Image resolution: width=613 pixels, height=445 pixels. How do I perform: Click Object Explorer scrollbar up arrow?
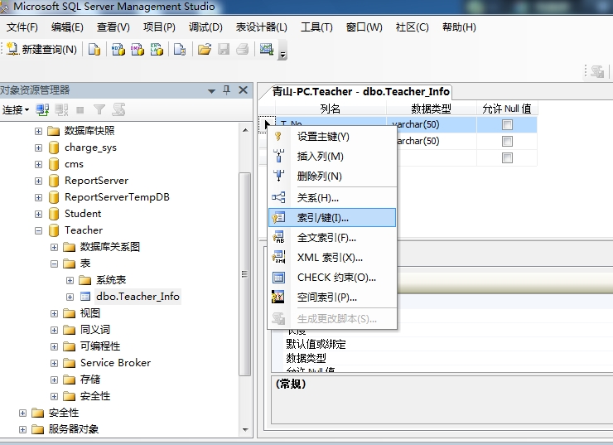coord(245,130)
